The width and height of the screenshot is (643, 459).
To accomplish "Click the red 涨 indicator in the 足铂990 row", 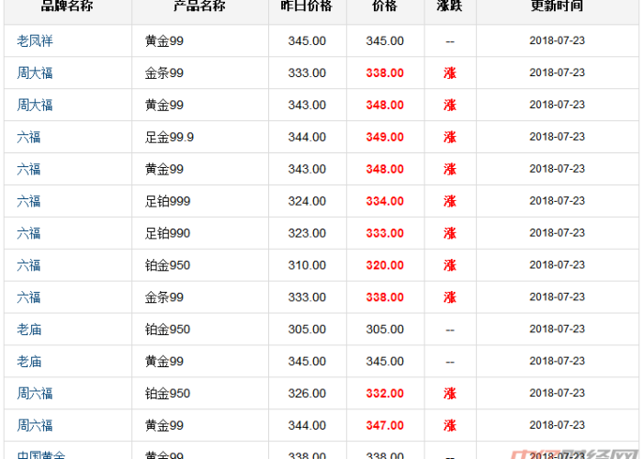I will [x=449, y=233].
